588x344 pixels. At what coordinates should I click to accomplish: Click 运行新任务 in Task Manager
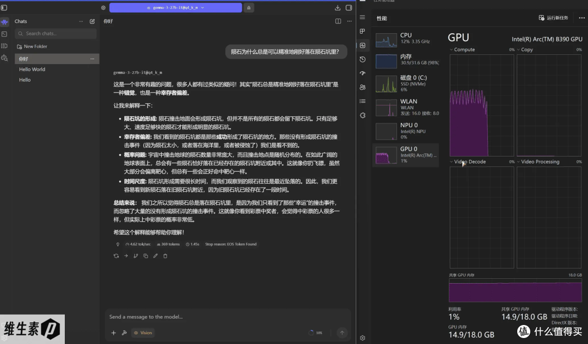554,17
